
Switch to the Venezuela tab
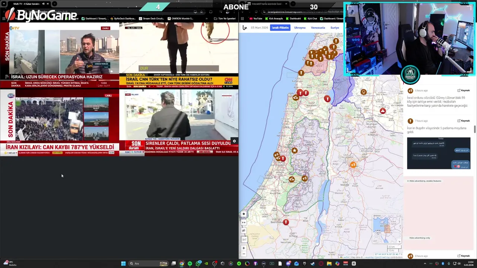pyautogui.click(x=318, y=28)
